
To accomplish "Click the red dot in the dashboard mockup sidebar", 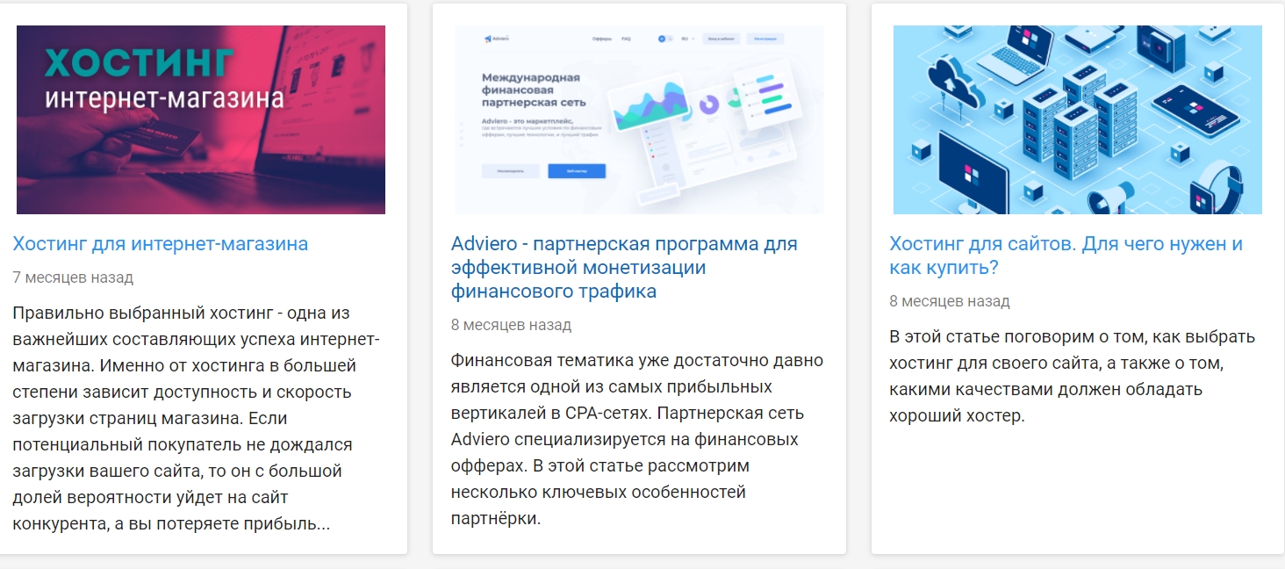I will [652, 156].
